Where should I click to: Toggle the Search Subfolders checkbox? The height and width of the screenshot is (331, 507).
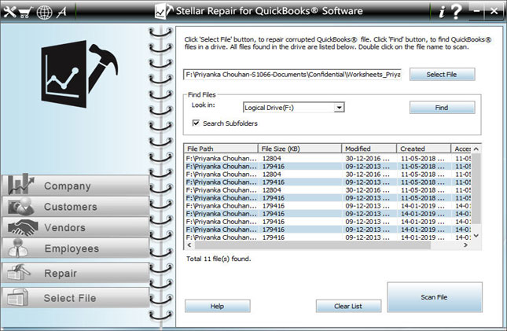196,123
